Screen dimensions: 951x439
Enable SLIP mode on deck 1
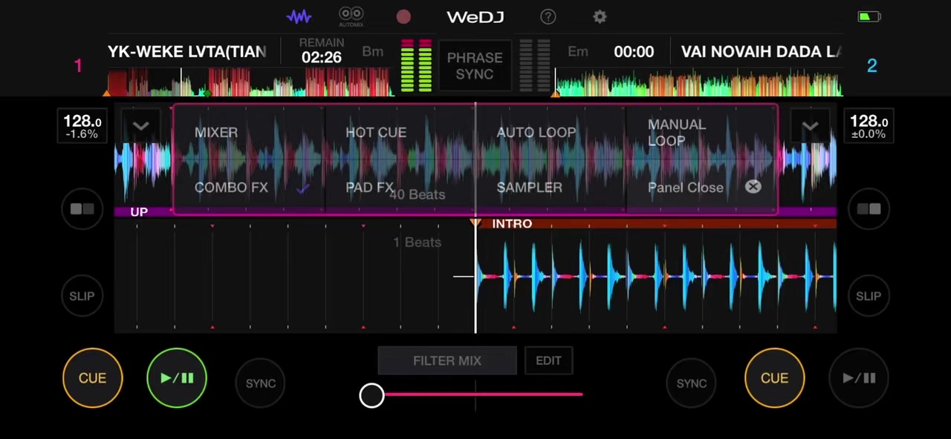coord(82,296)
